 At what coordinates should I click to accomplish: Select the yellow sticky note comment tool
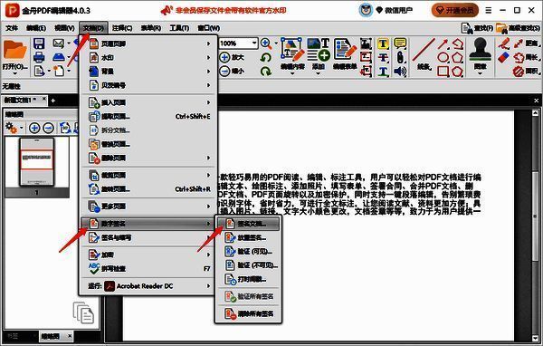click(x=400, y=43)
